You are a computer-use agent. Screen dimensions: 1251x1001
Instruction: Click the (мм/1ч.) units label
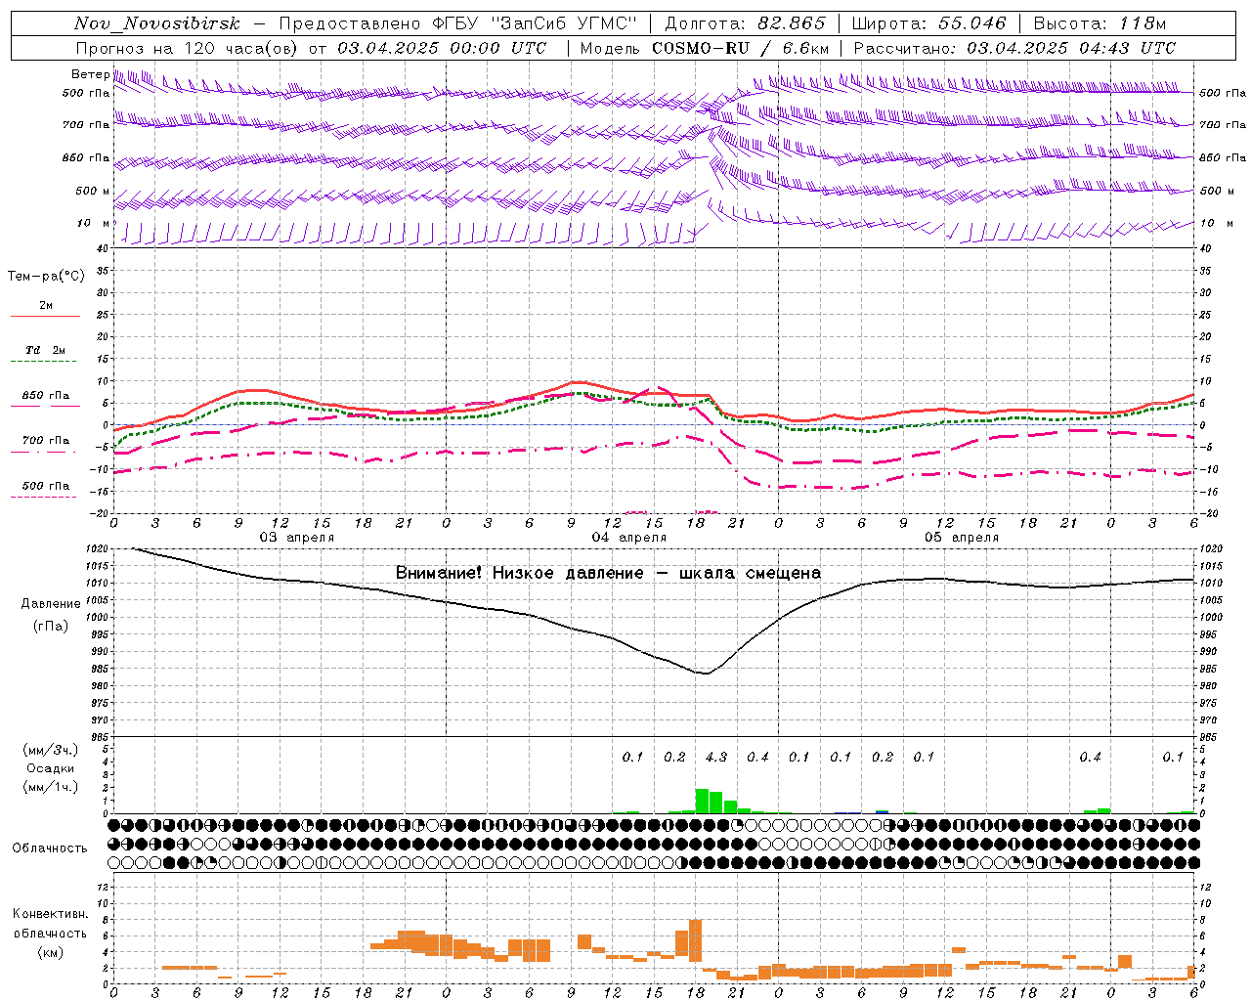50,787
